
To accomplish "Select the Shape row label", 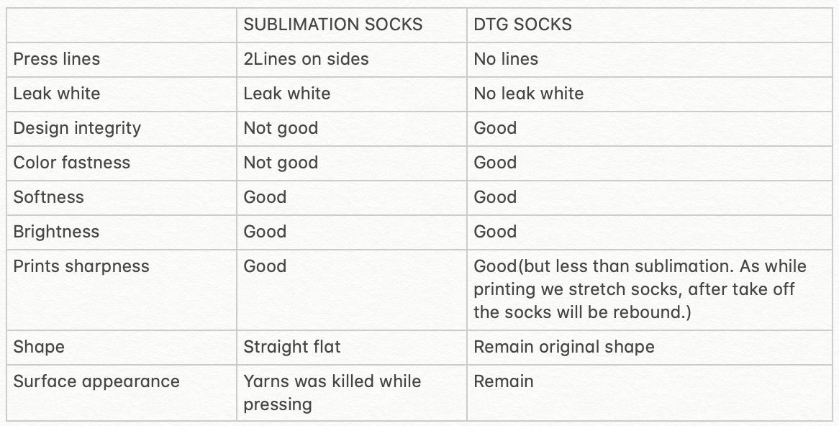I will coord(39,347).
